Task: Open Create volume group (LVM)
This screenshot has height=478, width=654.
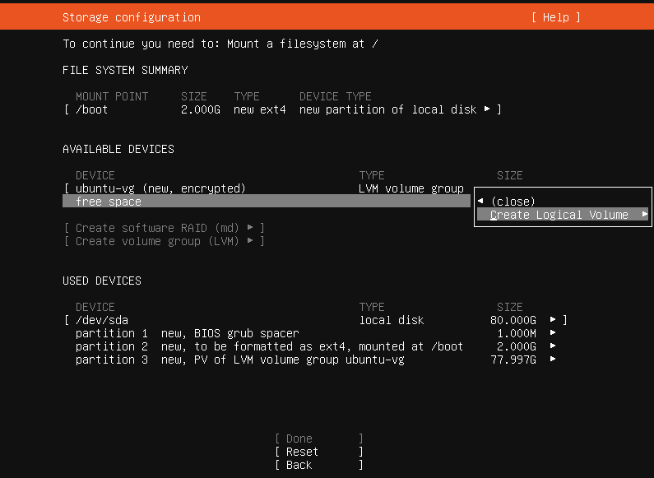Action: coord(164,241)
